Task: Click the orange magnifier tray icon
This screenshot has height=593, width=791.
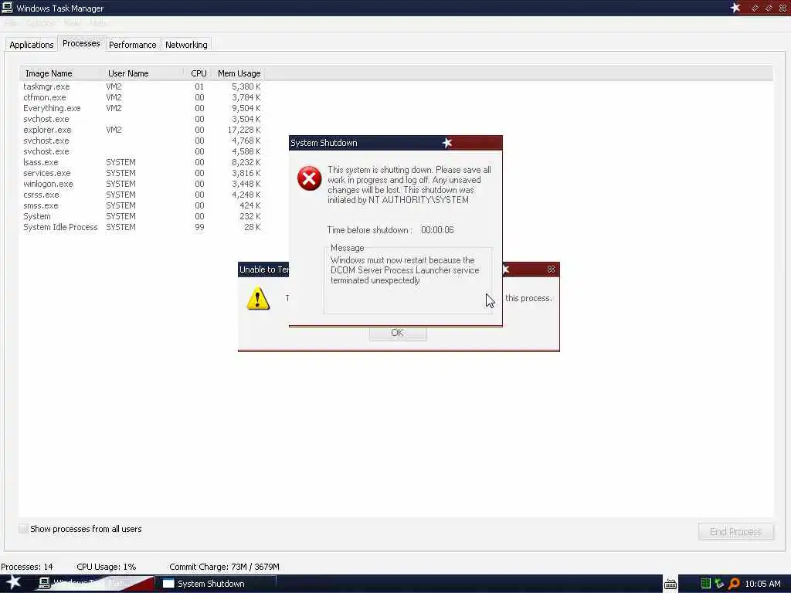Action: click(734, 584)
